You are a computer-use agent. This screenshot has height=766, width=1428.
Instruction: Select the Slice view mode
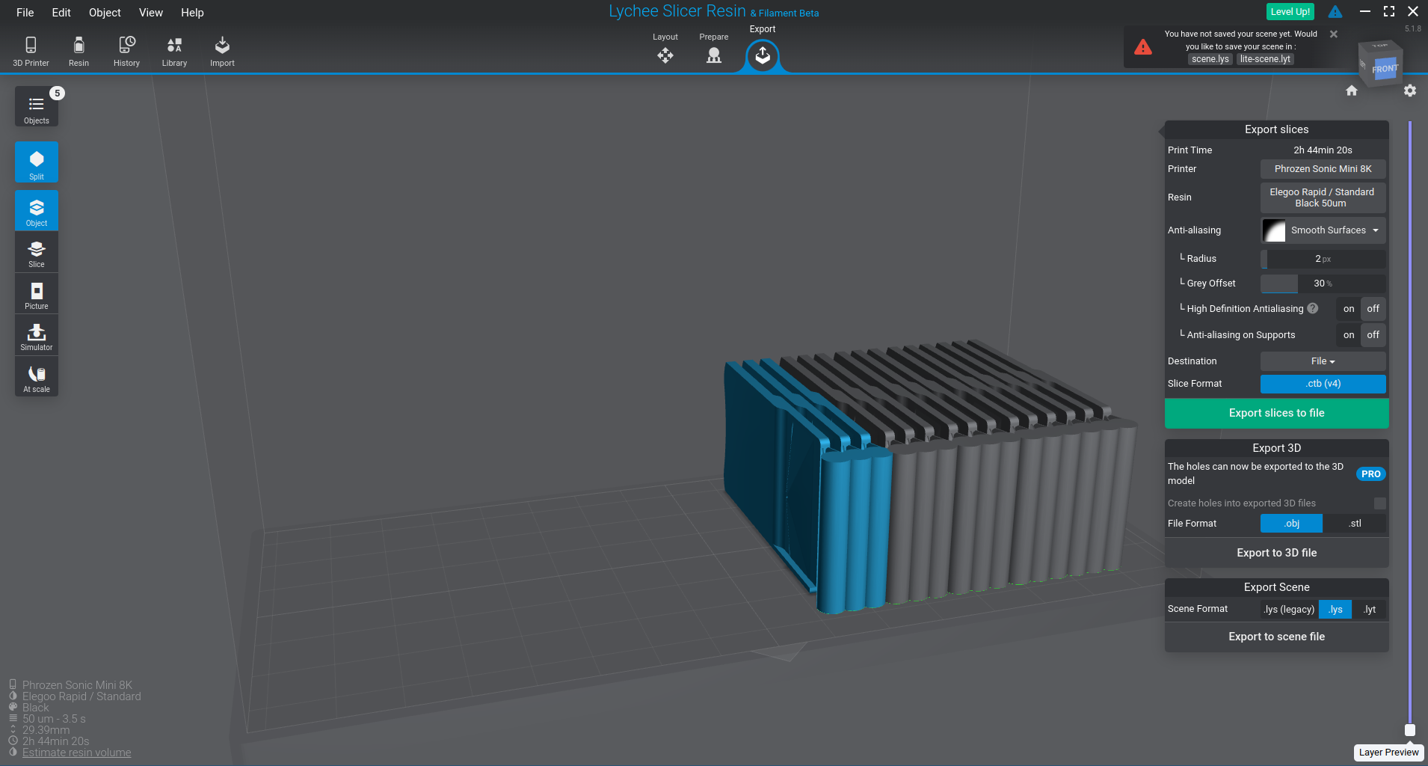pyautogui.click(x=37, y=252)
